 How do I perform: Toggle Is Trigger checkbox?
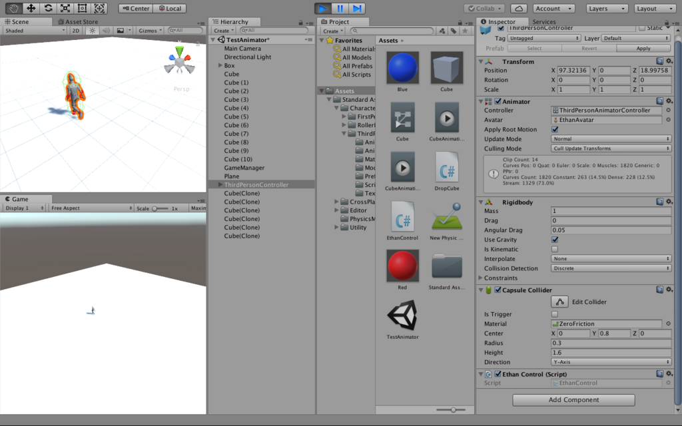click(x=555, y=314)
